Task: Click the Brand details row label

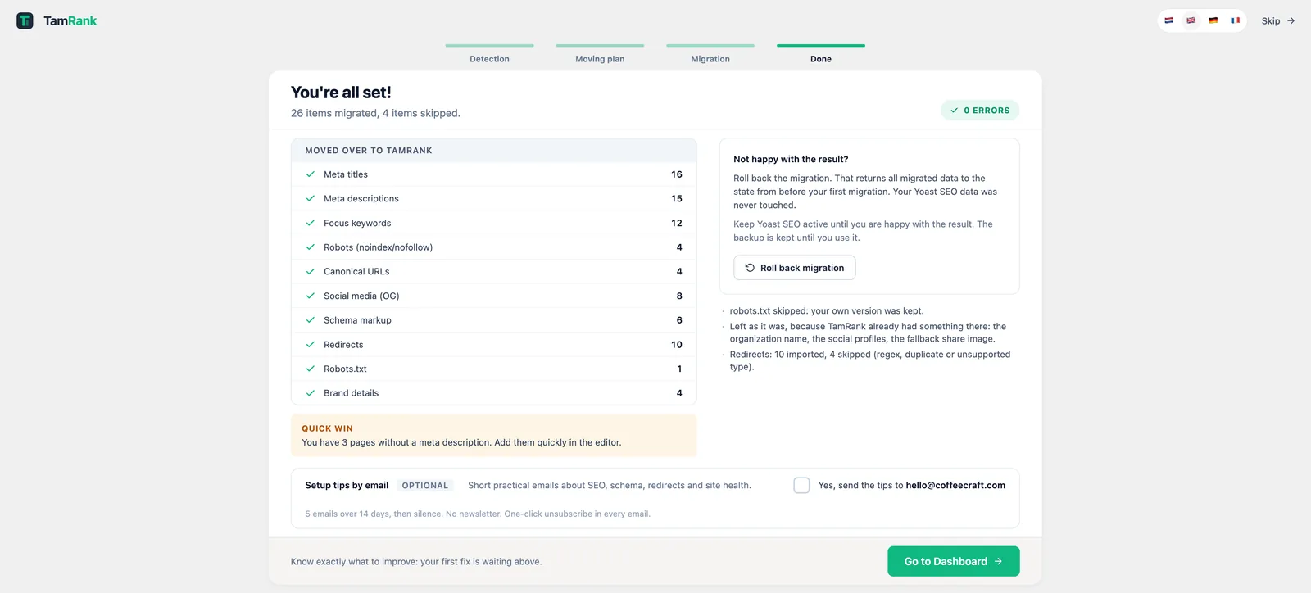Action: (351, 393)
